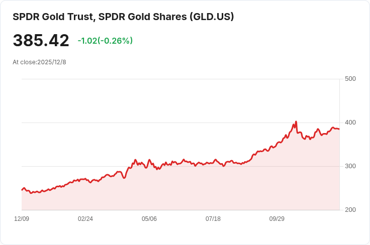Select the 02/24 x-axis date label
This screenshot has height=245, width=370.
click(85, 219)
